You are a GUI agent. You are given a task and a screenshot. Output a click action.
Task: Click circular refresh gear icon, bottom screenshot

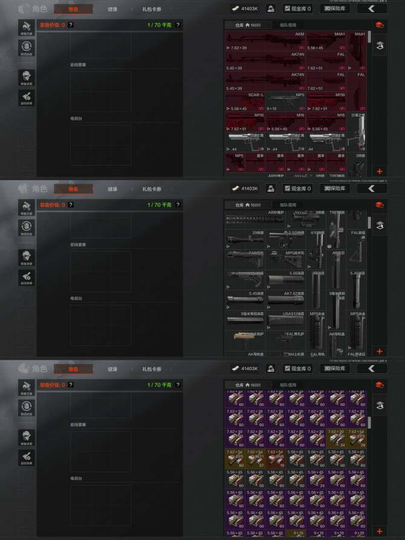(27, 408)
